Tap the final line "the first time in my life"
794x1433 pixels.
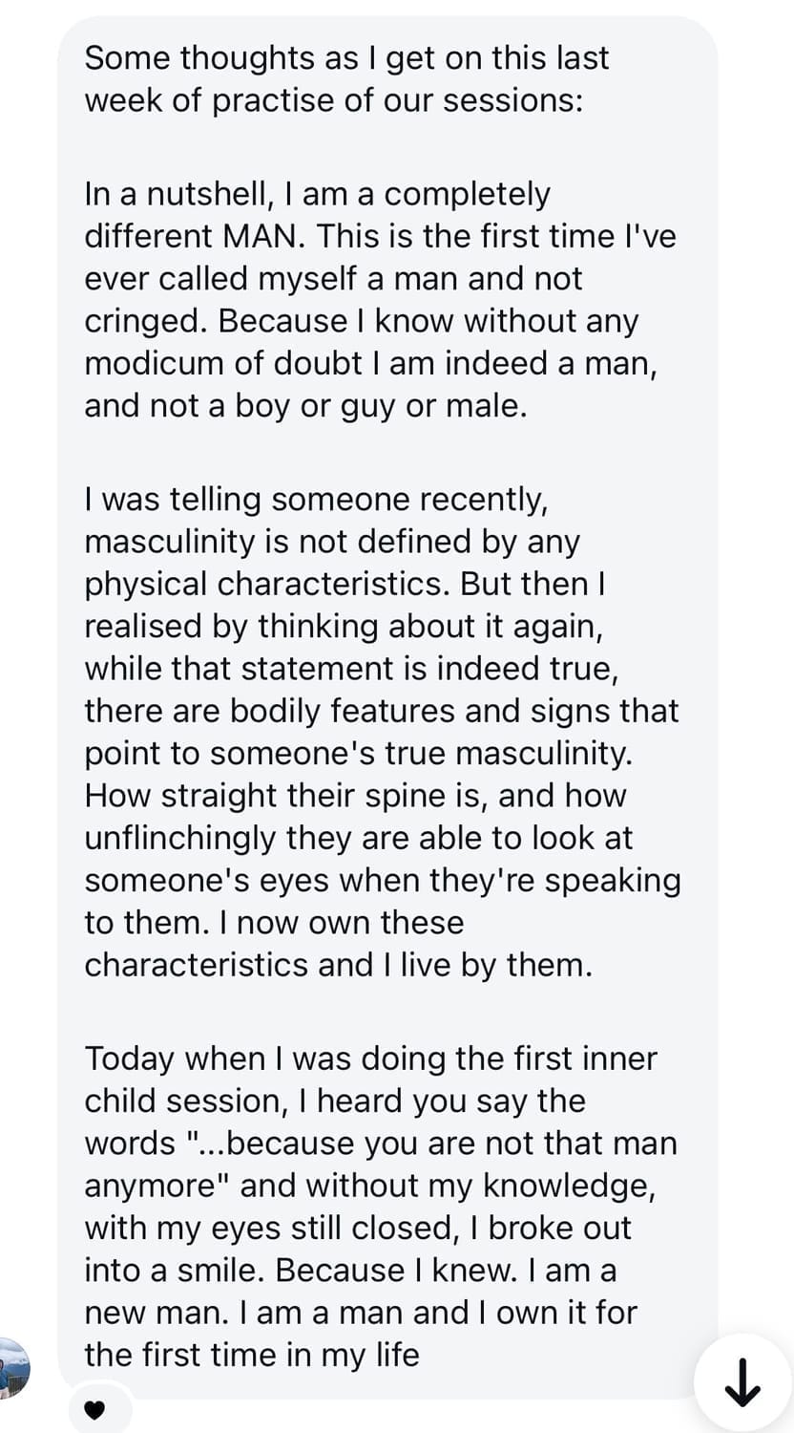(252, 1355)
